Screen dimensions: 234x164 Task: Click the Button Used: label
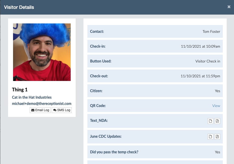[x=101, y=61]
